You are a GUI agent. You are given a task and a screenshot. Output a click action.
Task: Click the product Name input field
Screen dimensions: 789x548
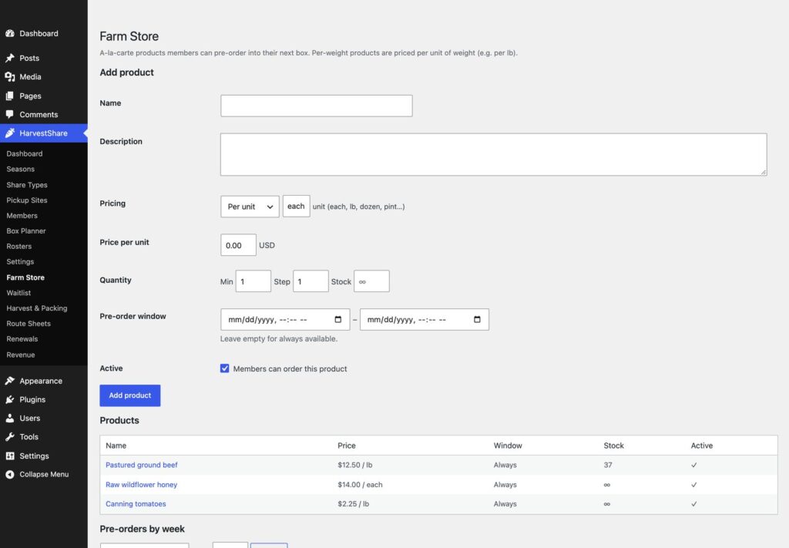coord(317,106)
